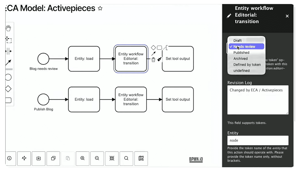Click the fit to viewport icon
The width and height of the screenshot is (298, 171).
pyautogui.click(x=112, y=158)
